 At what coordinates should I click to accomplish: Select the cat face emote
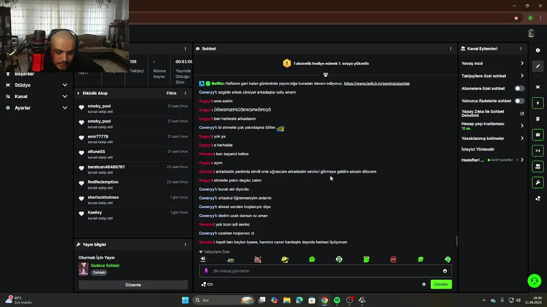point(258,259)
